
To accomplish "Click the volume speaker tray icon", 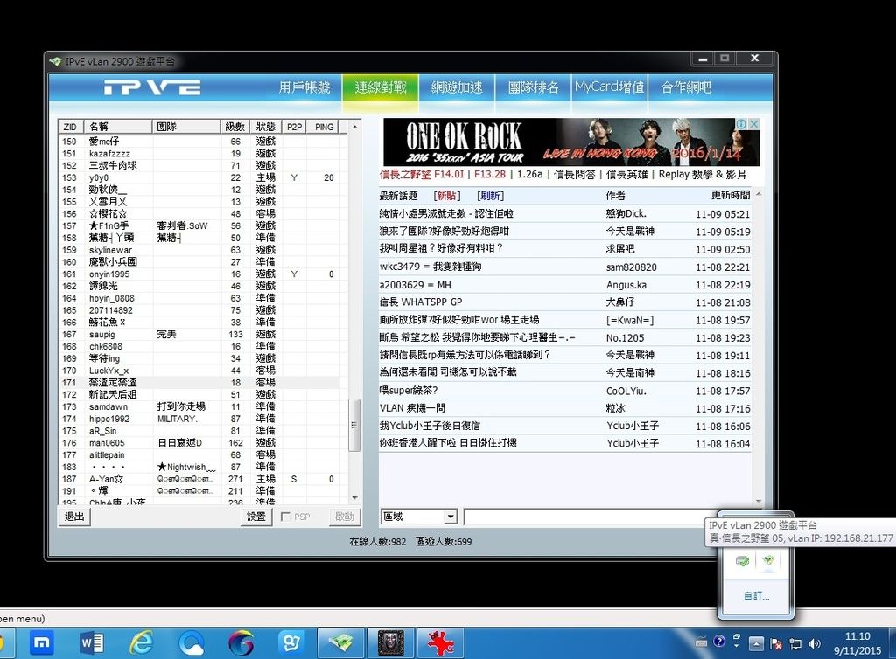I will pos(815,643).
